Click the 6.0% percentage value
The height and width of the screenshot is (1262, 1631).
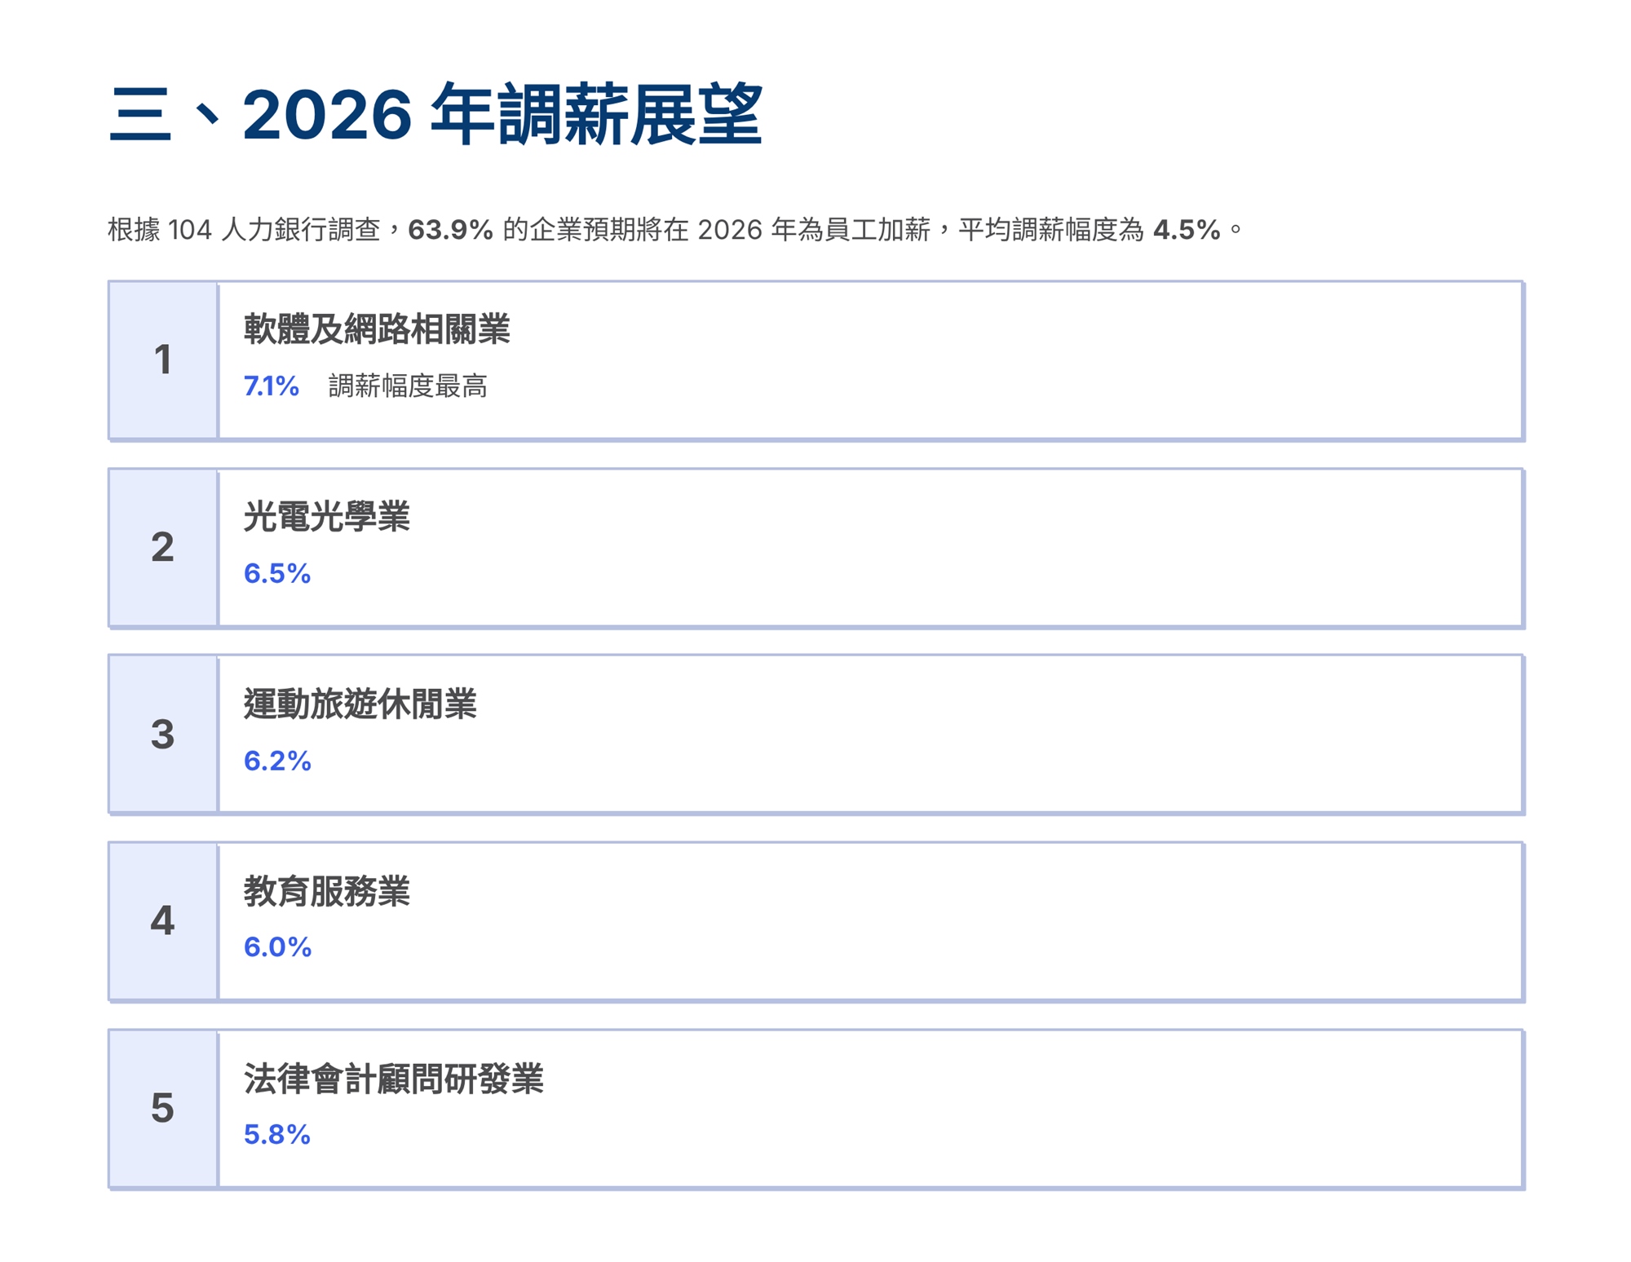tap(277, 946)
